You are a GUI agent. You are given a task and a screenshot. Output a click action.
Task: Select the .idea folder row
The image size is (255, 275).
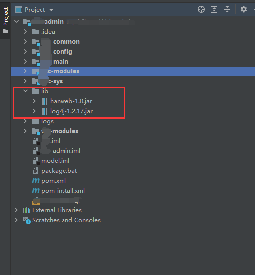pos(133,32)
